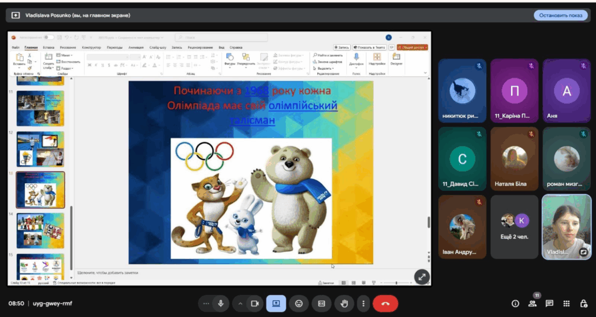The height and width of the screenshot is (317, 596).
Task: Click the Создать слайд icon
Action: pyautogui.click(x=48, y=57)
